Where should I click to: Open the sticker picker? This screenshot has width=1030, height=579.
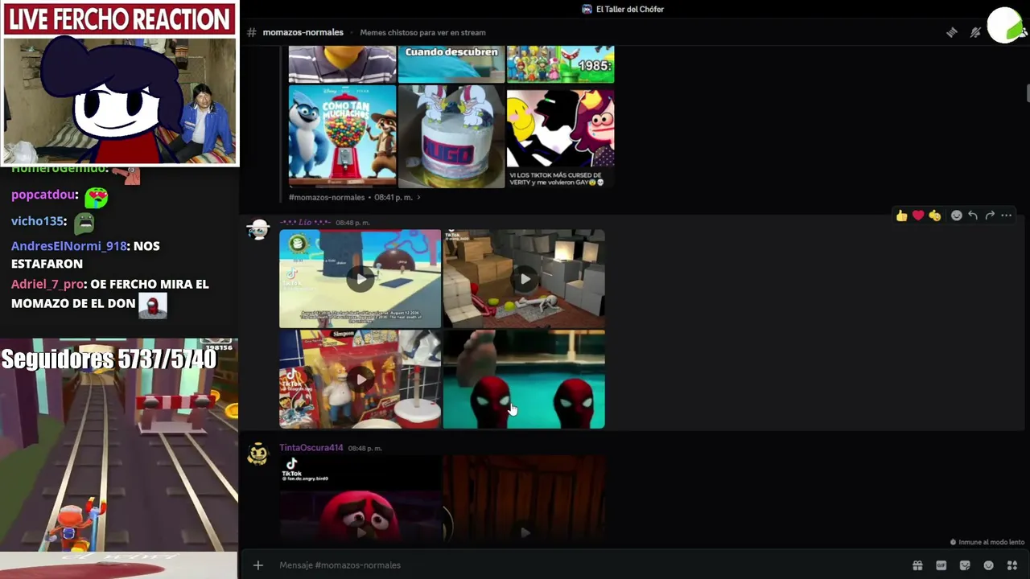tap(965, 565)
